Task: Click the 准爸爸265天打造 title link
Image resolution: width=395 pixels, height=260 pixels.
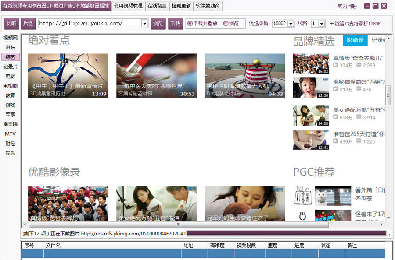Action: click(x=359, y=134)
